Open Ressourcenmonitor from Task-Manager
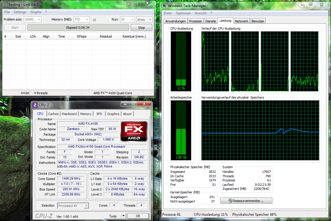This screenshot has width=331, height=221. coord(246,201)
